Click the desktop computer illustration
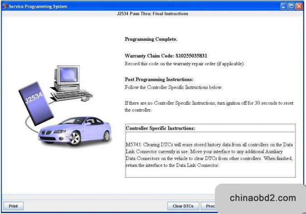Image resolution: width=306 pixels, height=214 pixels. click(71, 83)
